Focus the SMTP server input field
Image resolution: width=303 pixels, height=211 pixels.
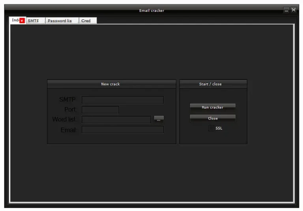(x=122, y=100)
